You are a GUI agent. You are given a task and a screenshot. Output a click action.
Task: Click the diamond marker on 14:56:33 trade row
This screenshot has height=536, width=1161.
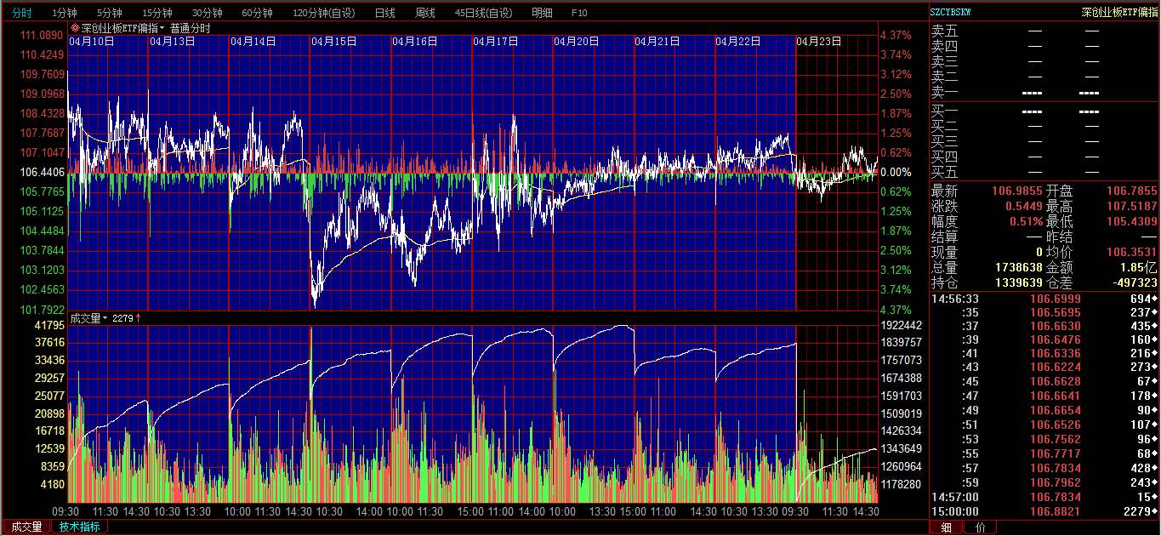click(1154, 299)
